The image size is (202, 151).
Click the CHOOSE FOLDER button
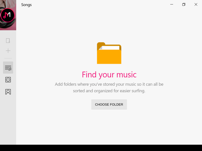[x=109, y=104]
